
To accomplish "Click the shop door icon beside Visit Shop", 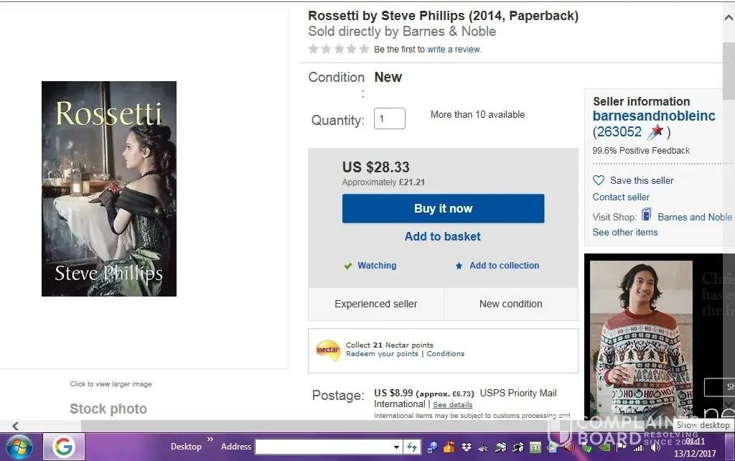I will (x=647, y=215).
